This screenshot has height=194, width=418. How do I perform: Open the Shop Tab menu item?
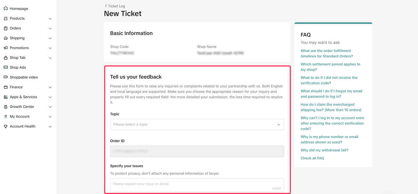[x=18, y=58]
